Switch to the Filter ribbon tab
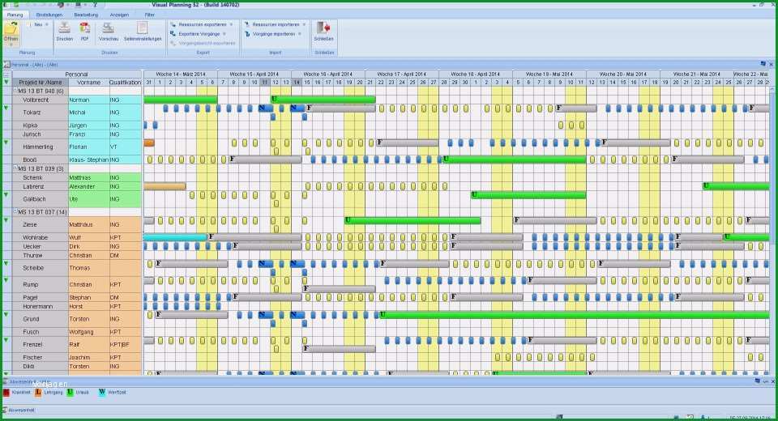Viewport: 778px width, 421px height. pos(149,15)
